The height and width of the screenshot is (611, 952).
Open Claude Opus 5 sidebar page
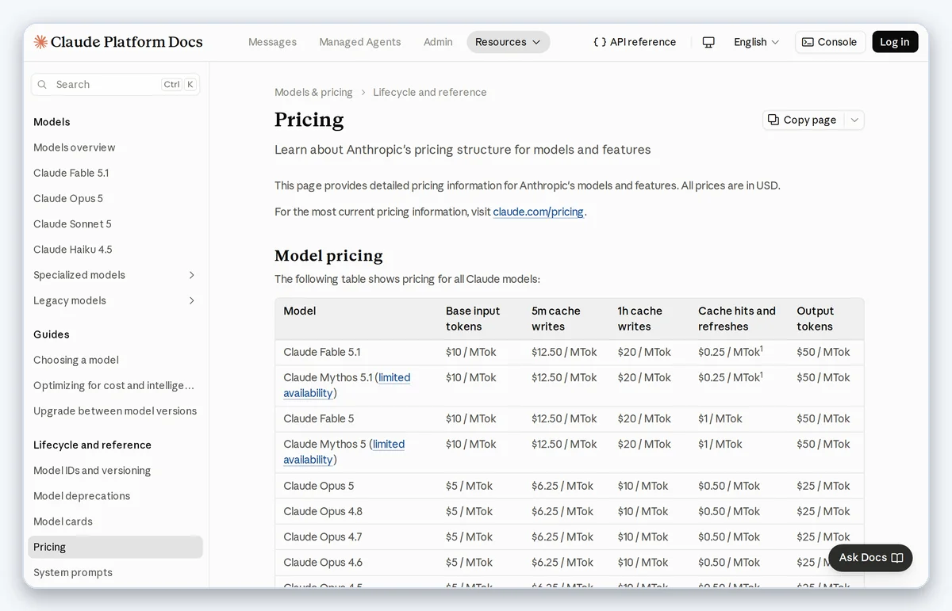point(68,198)
